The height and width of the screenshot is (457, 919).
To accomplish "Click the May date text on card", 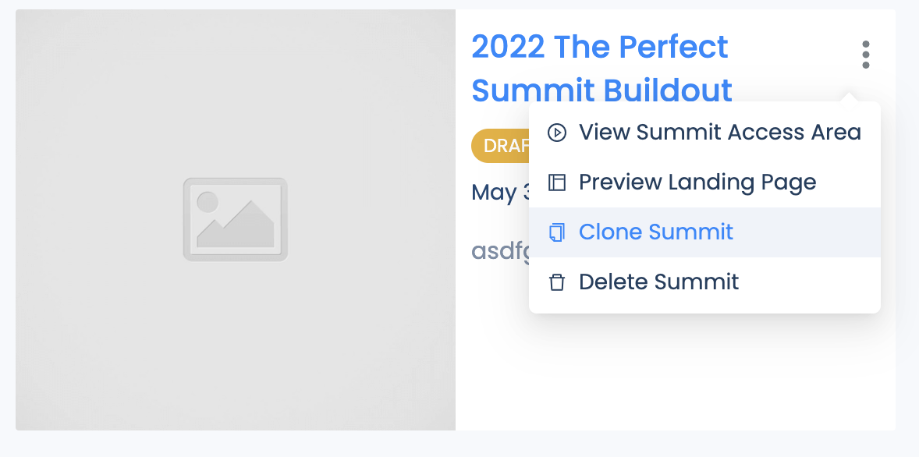I will [501, 193].
